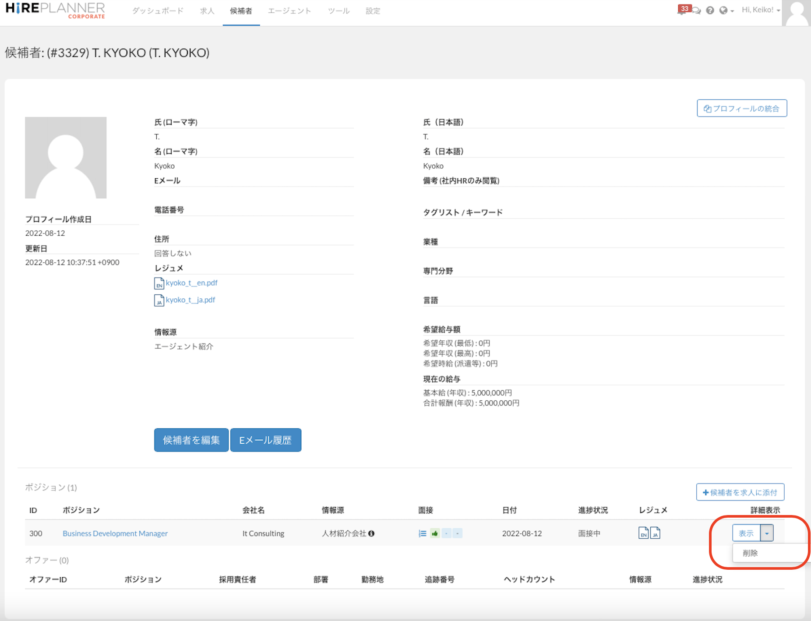This screenshot has height=621, width=811.
Task: Toggle the caret dropdown beside 表示 button
Action: tap(767, 533)
